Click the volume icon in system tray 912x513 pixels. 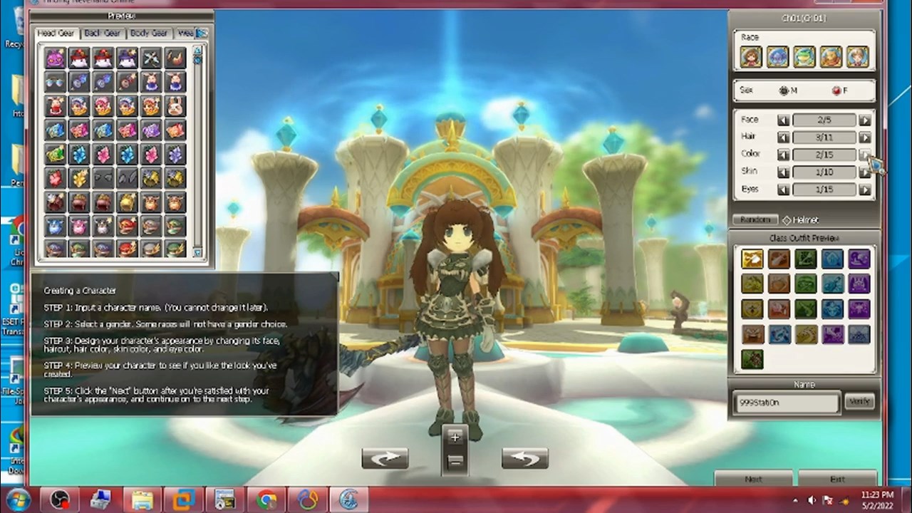pos(812,500)
